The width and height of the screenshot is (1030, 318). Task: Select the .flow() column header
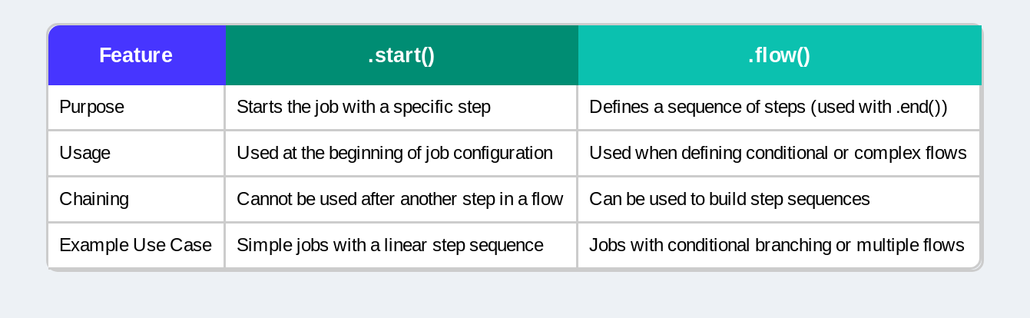click(x=779, y=55)
